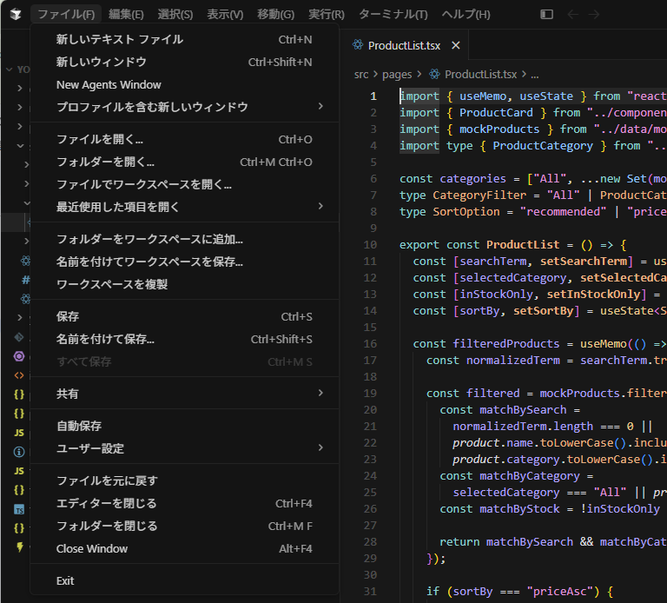Viewport: 667px width, 603px height.
Task: Choose 保存 Ctrl+S entry
Action: point(185,316)
